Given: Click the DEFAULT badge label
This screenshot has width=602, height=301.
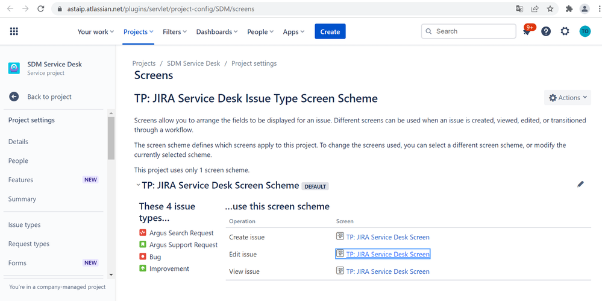Looking at the screenshot, I should point(315,186).
